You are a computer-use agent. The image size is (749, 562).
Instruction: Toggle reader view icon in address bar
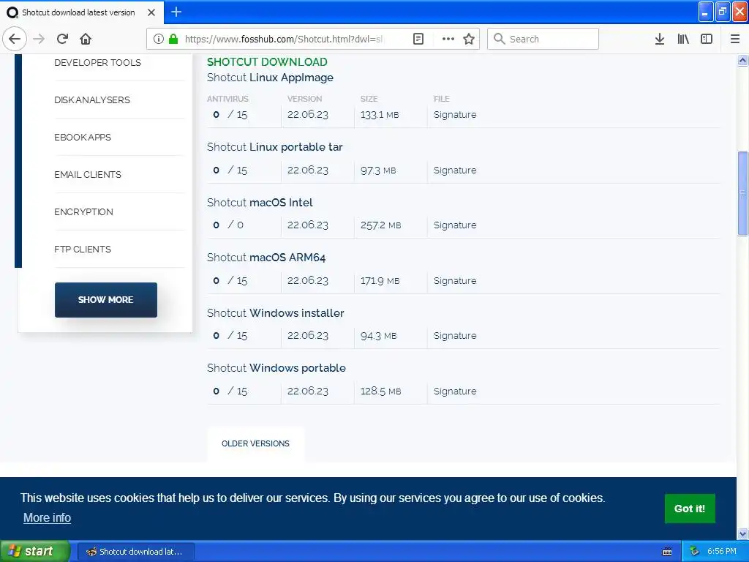[418, 39]
